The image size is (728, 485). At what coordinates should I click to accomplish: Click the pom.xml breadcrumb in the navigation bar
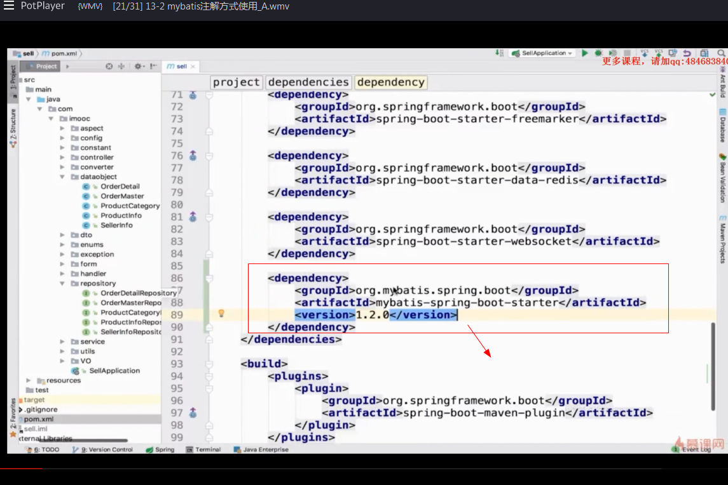60,54
